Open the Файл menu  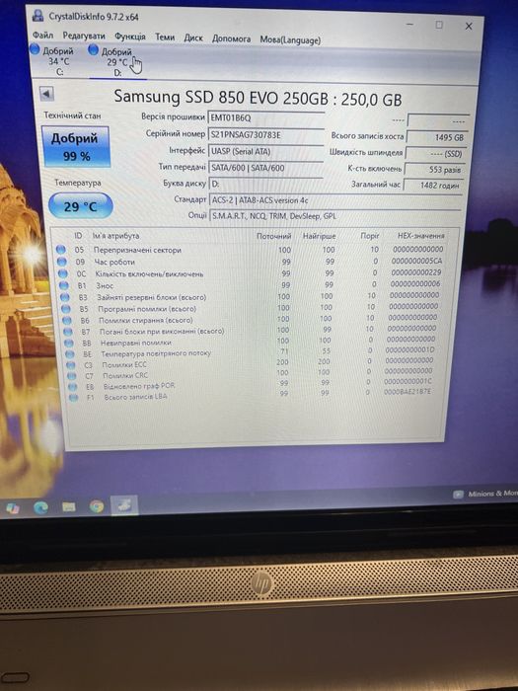pos(42,35)
